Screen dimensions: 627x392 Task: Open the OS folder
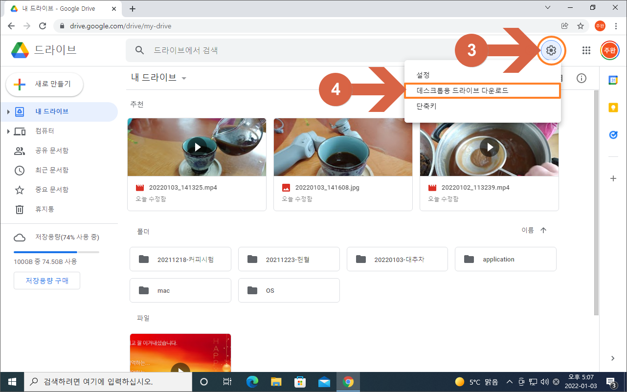(x=289, y=290)
